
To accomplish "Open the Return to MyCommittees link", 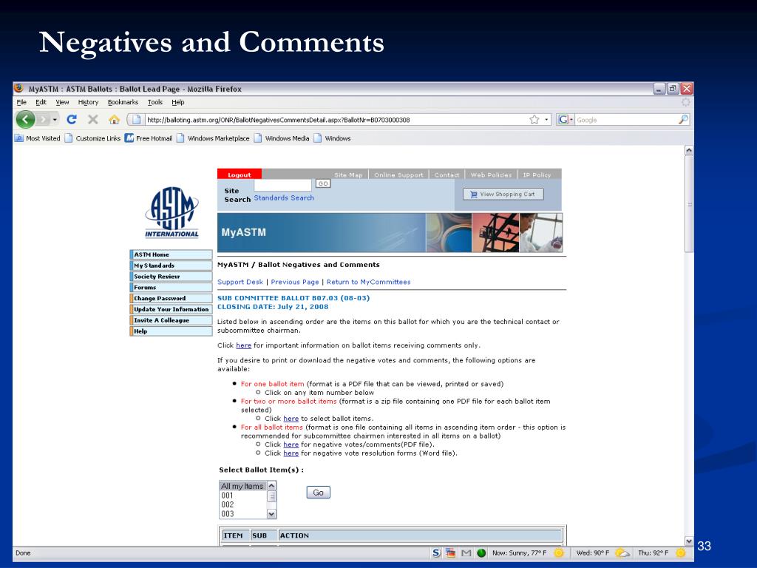I will pos(368,282).
